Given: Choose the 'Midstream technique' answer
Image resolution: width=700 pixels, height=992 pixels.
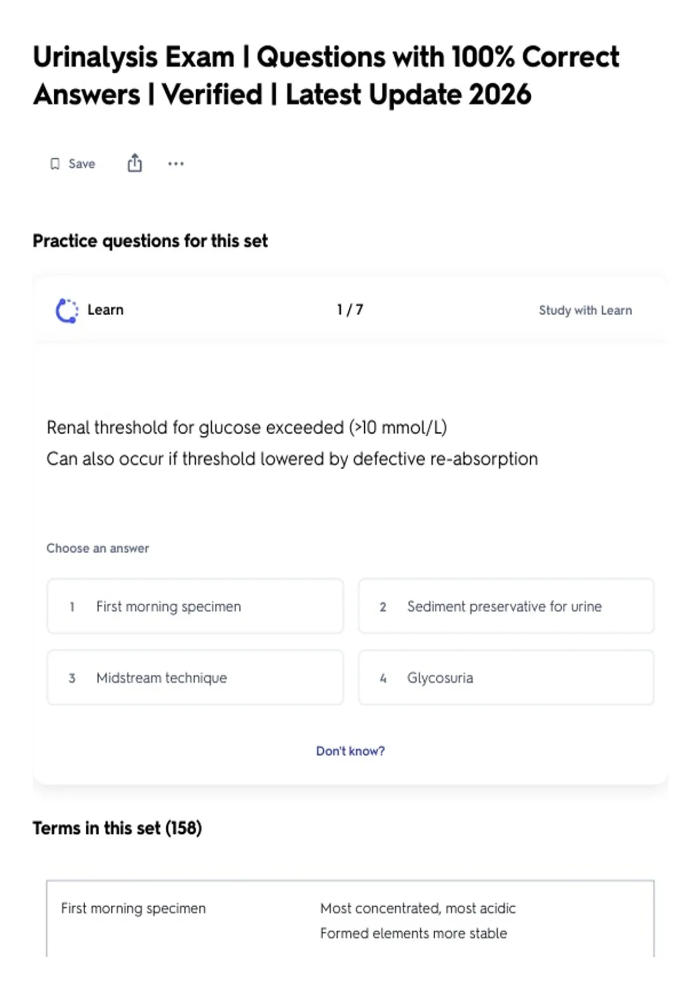Looking at the screenshot, I should point(195,677).
